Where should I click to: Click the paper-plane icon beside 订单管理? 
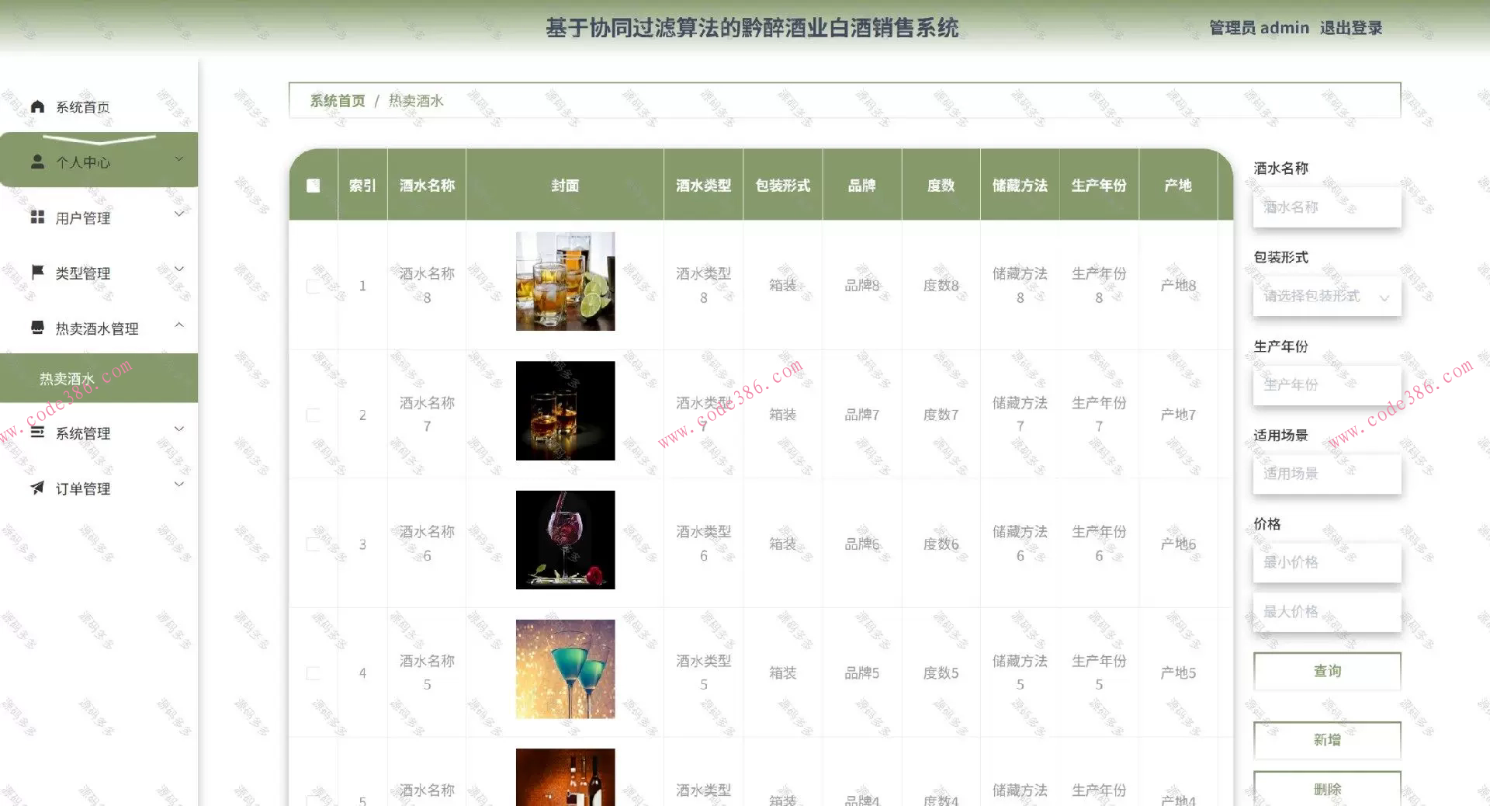click(x=36, y=488)
